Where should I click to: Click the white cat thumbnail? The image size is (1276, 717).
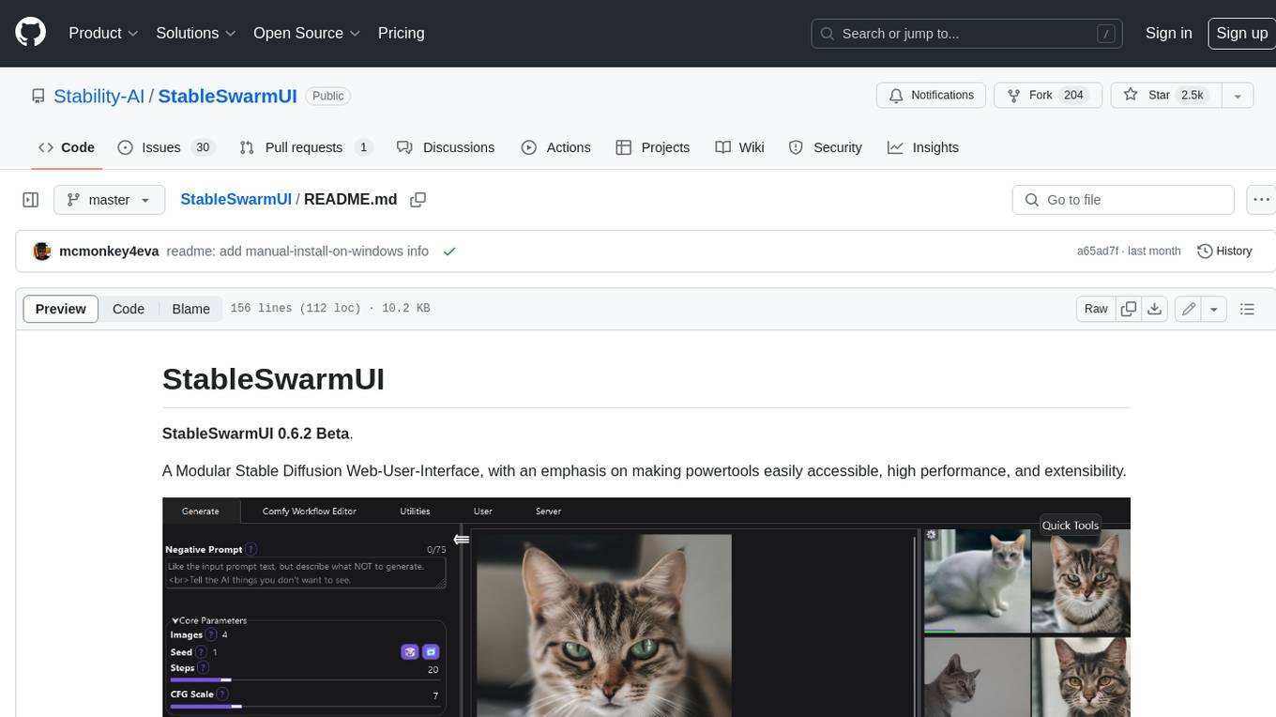tap(976, 580)
